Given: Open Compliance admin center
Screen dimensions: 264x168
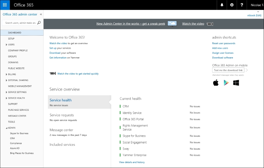Looking at the screenshot, I should coord(16,143).
